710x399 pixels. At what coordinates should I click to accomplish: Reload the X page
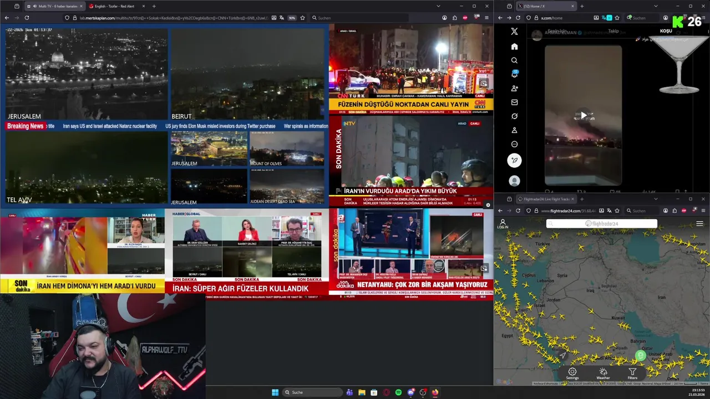point(518,18)
